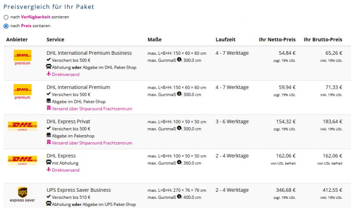Click airplane Direktversand icon in first row
Image resolution: width=351 pixels, height=208 pixels.
click(x=49, y=74)
